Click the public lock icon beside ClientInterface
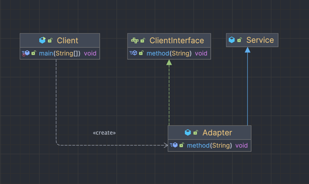 click(x=143, y=40)
